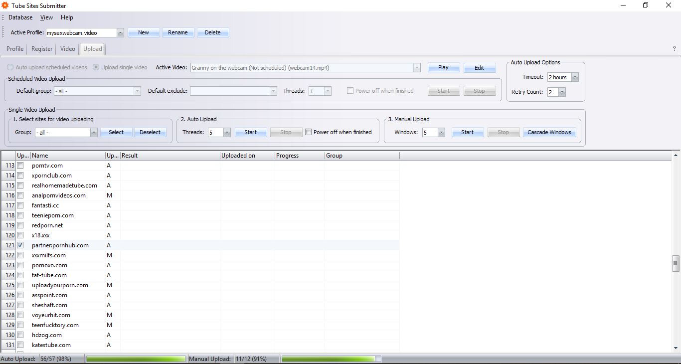Open the View menu
The width and height of the screenshot is (681, 364).
46,17
